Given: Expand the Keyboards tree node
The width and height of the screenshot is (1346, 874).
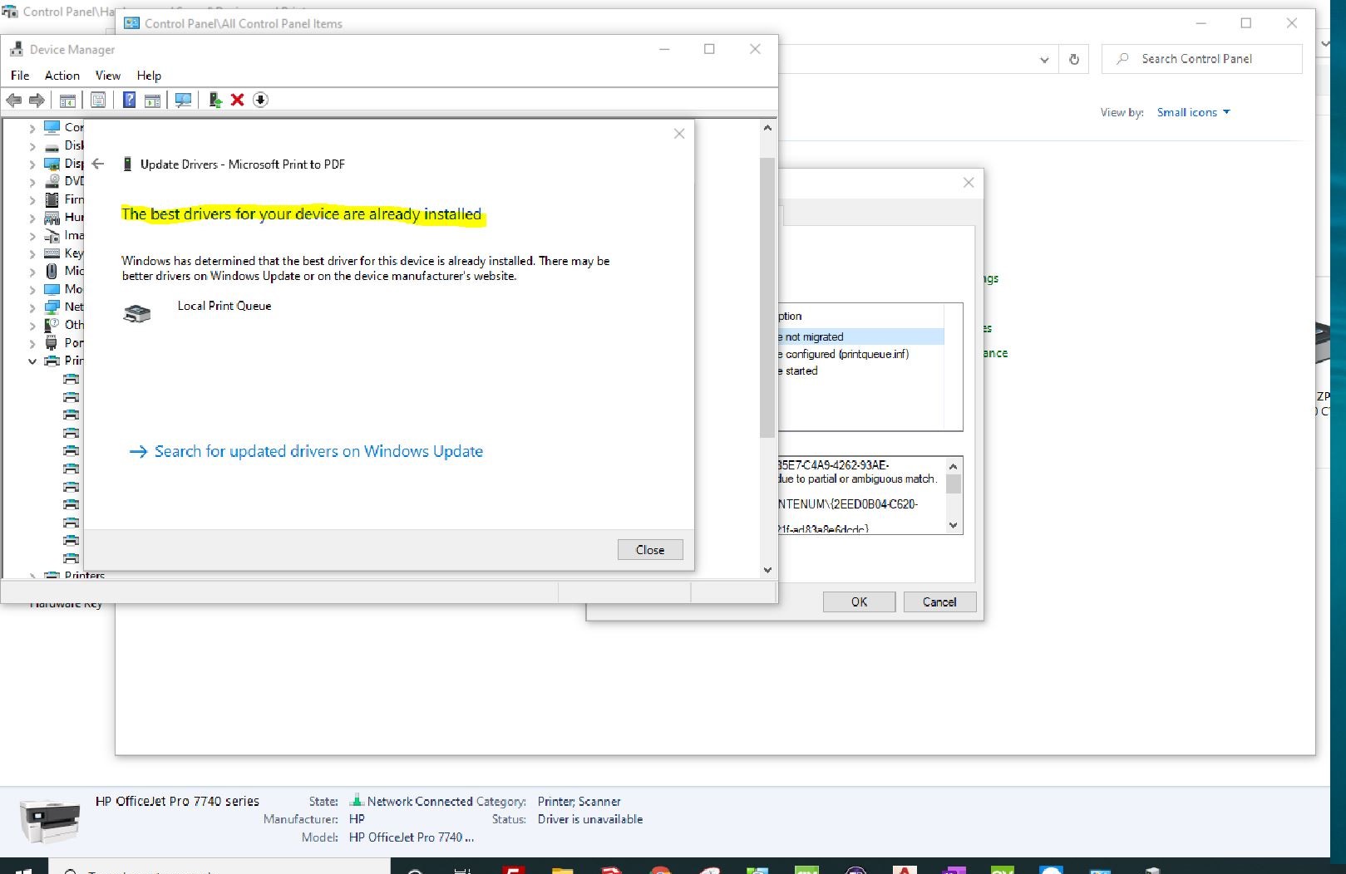Looking at the screenshot, I should click(x=32, y=254).
